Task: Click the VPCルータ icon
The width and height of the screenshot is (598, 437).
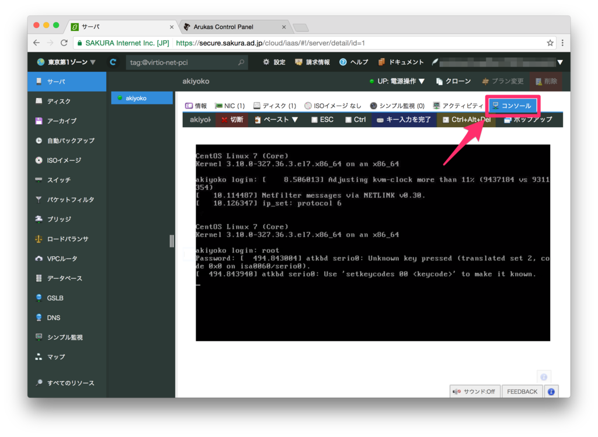Action: pos(39,258)
